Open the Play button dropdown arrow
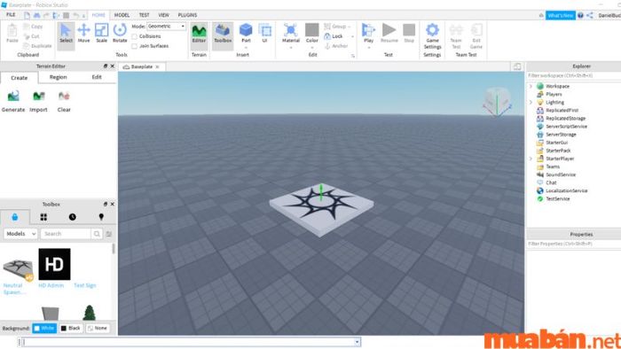 368,48
